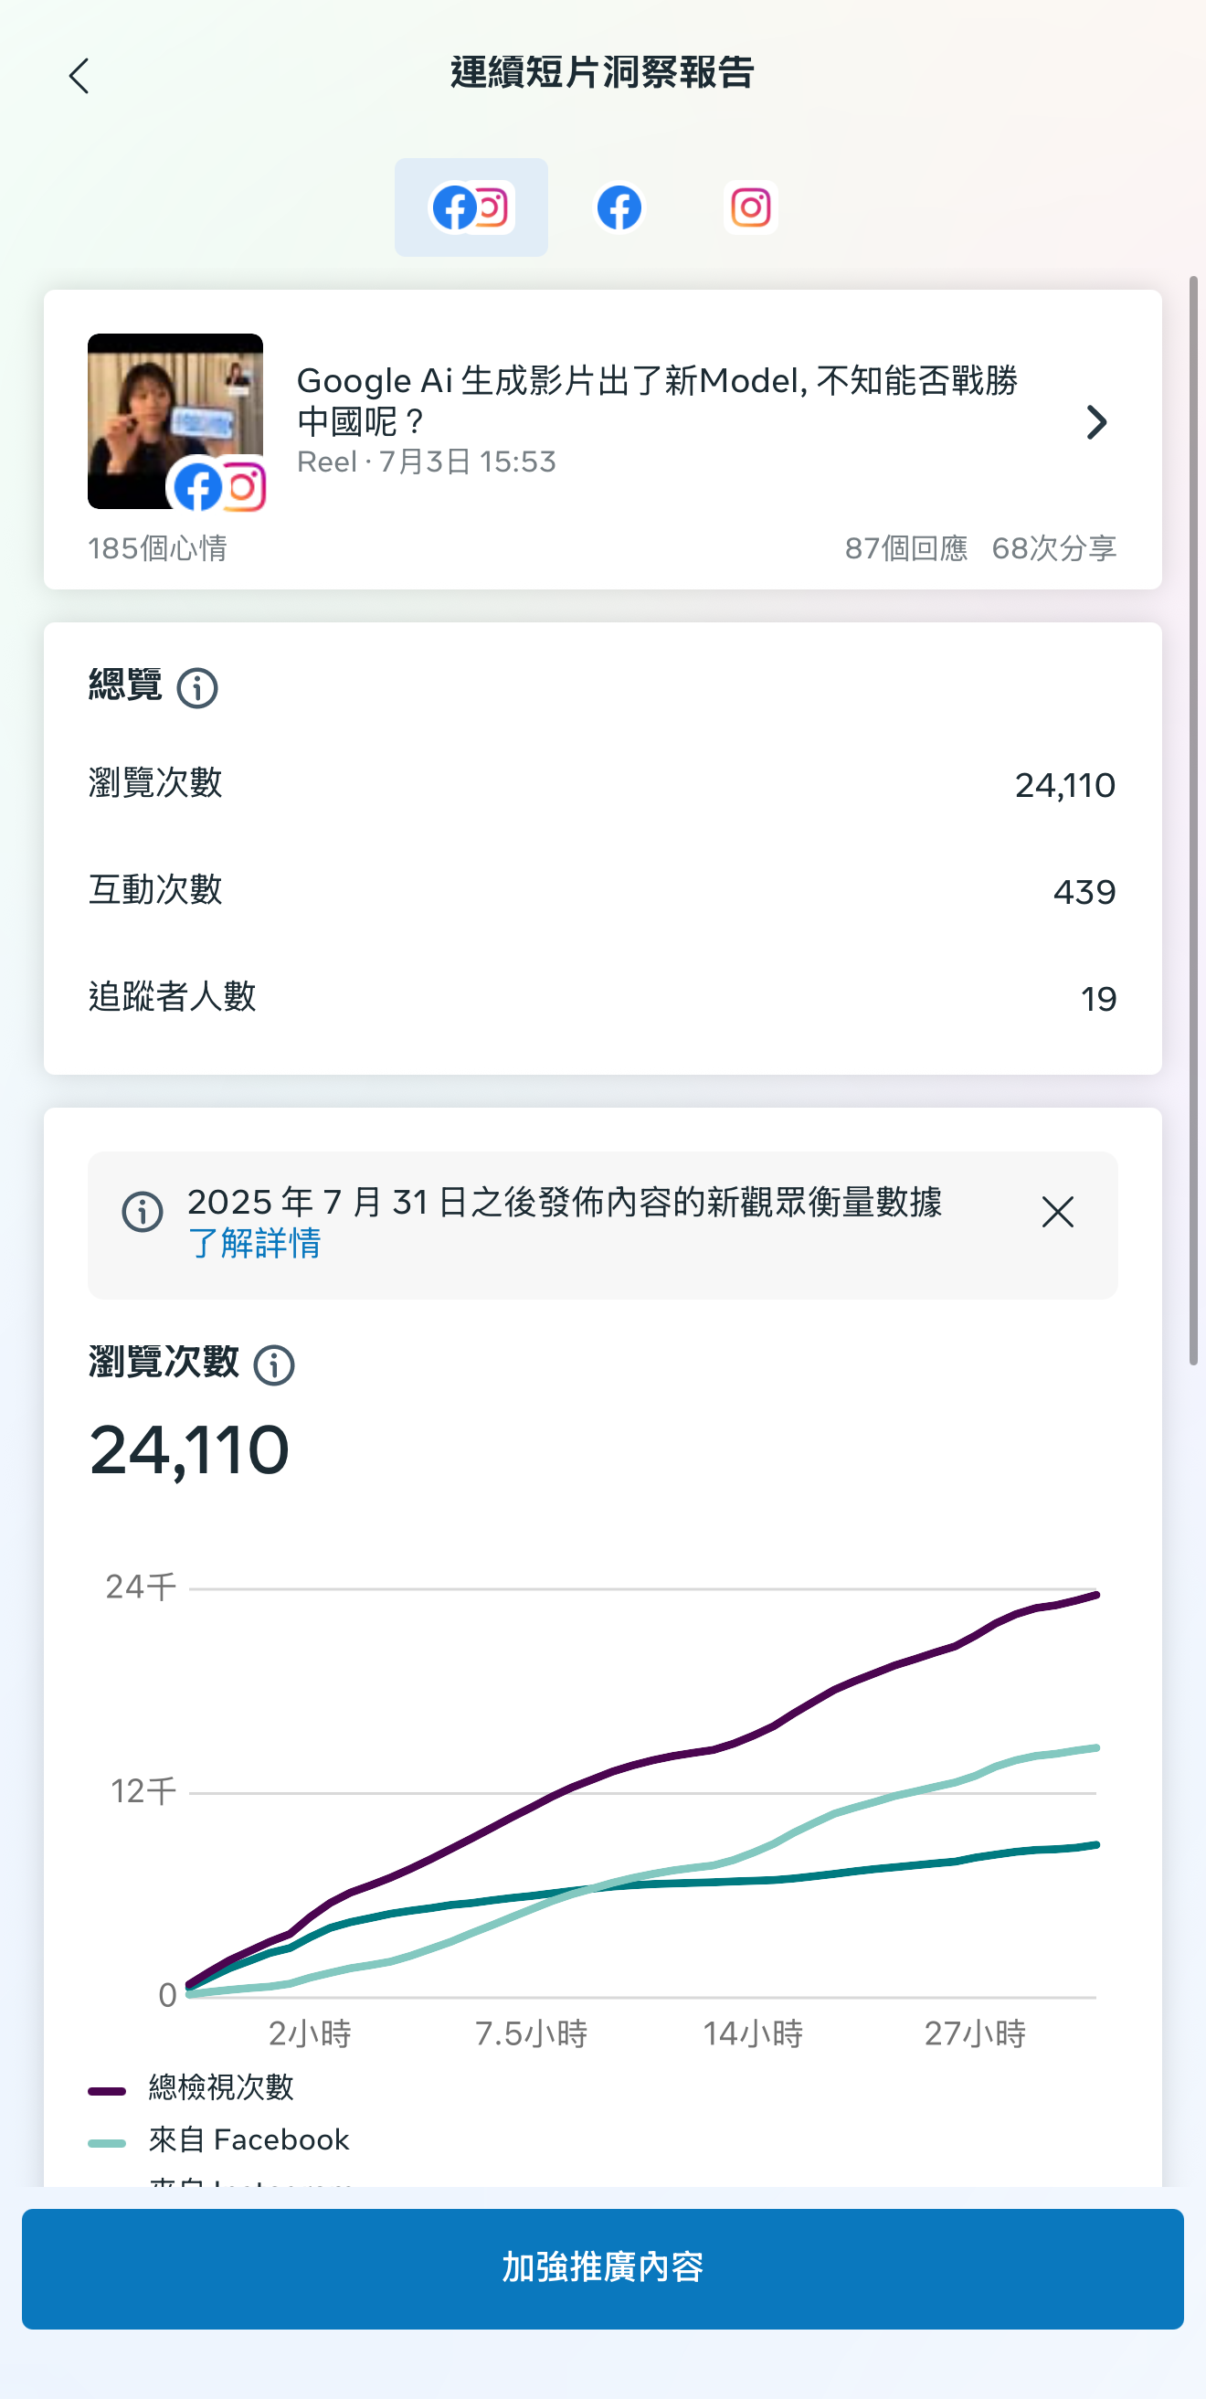The width and height of the screenshot is (1206, 2399).
Task: Select the 來自 Facebook legend entry
Action: 219,2140
